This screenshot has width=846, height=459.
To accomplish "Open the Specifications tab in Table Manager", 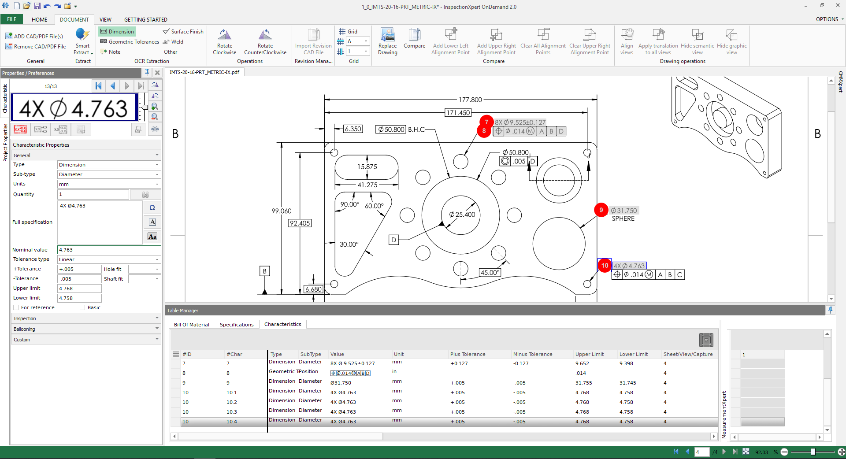I will 237,324.
